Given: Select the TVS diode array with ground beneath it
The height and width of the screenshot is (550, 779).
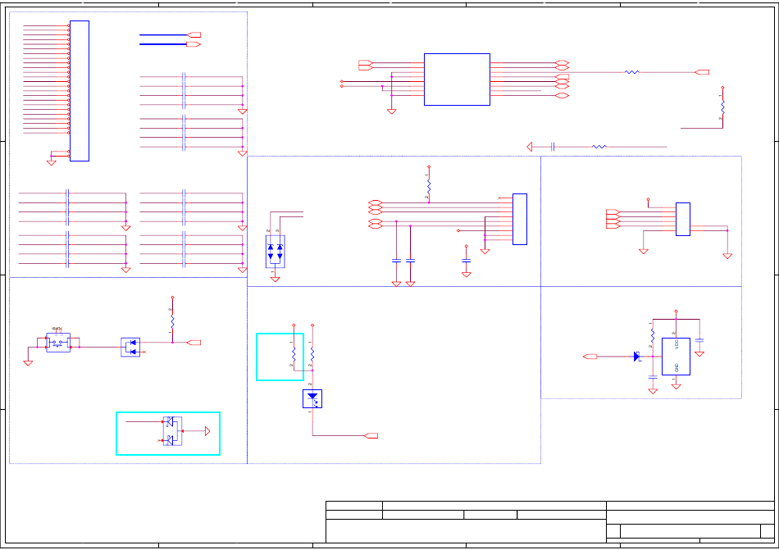Looking at the screenshot, I should (276, 252).
